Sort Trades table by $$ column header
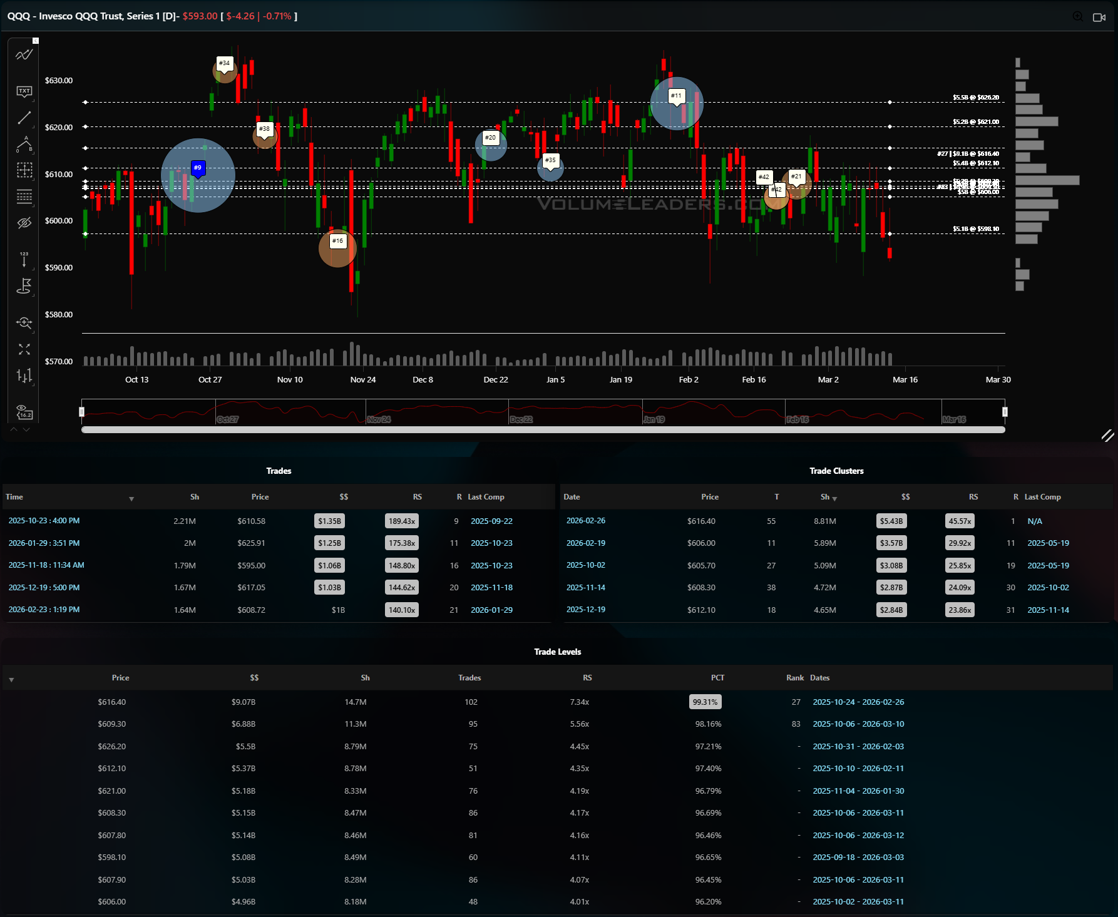1118x917 pixels. [x=344, y=497]
